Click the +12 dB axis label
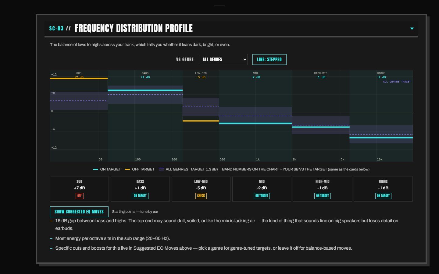 pos(54,75)
